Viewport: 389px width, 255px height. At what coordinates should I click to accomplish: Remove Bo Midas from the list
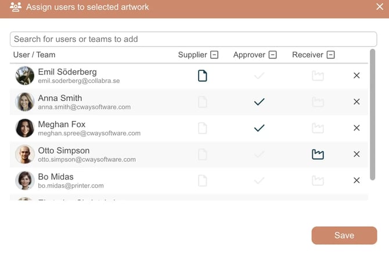pyautogui.click(x=356, y=180)
